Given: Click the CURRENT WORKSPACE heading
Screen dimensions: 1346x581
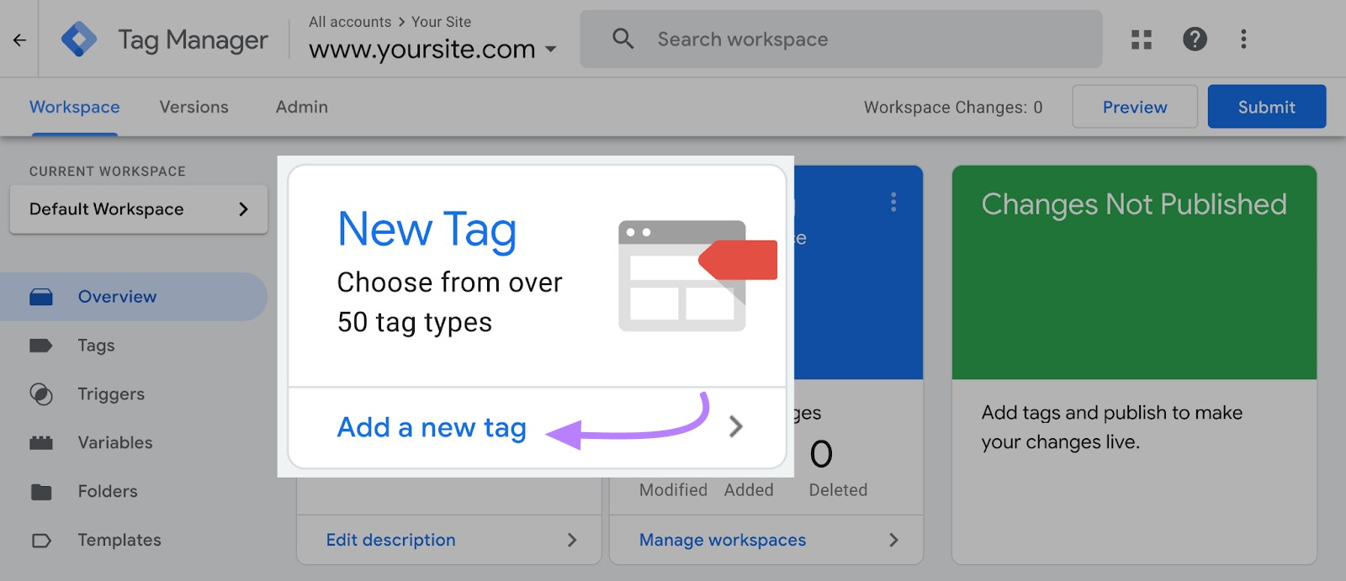Looking at the screenshot, I should tap(108, 172).
